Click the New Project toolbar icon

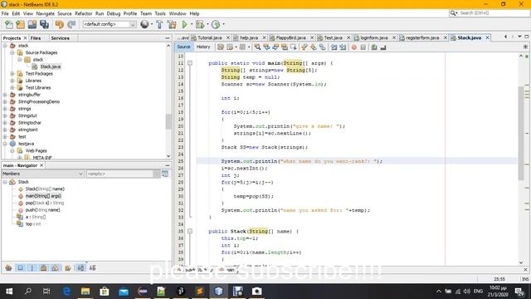pos(20,24)
